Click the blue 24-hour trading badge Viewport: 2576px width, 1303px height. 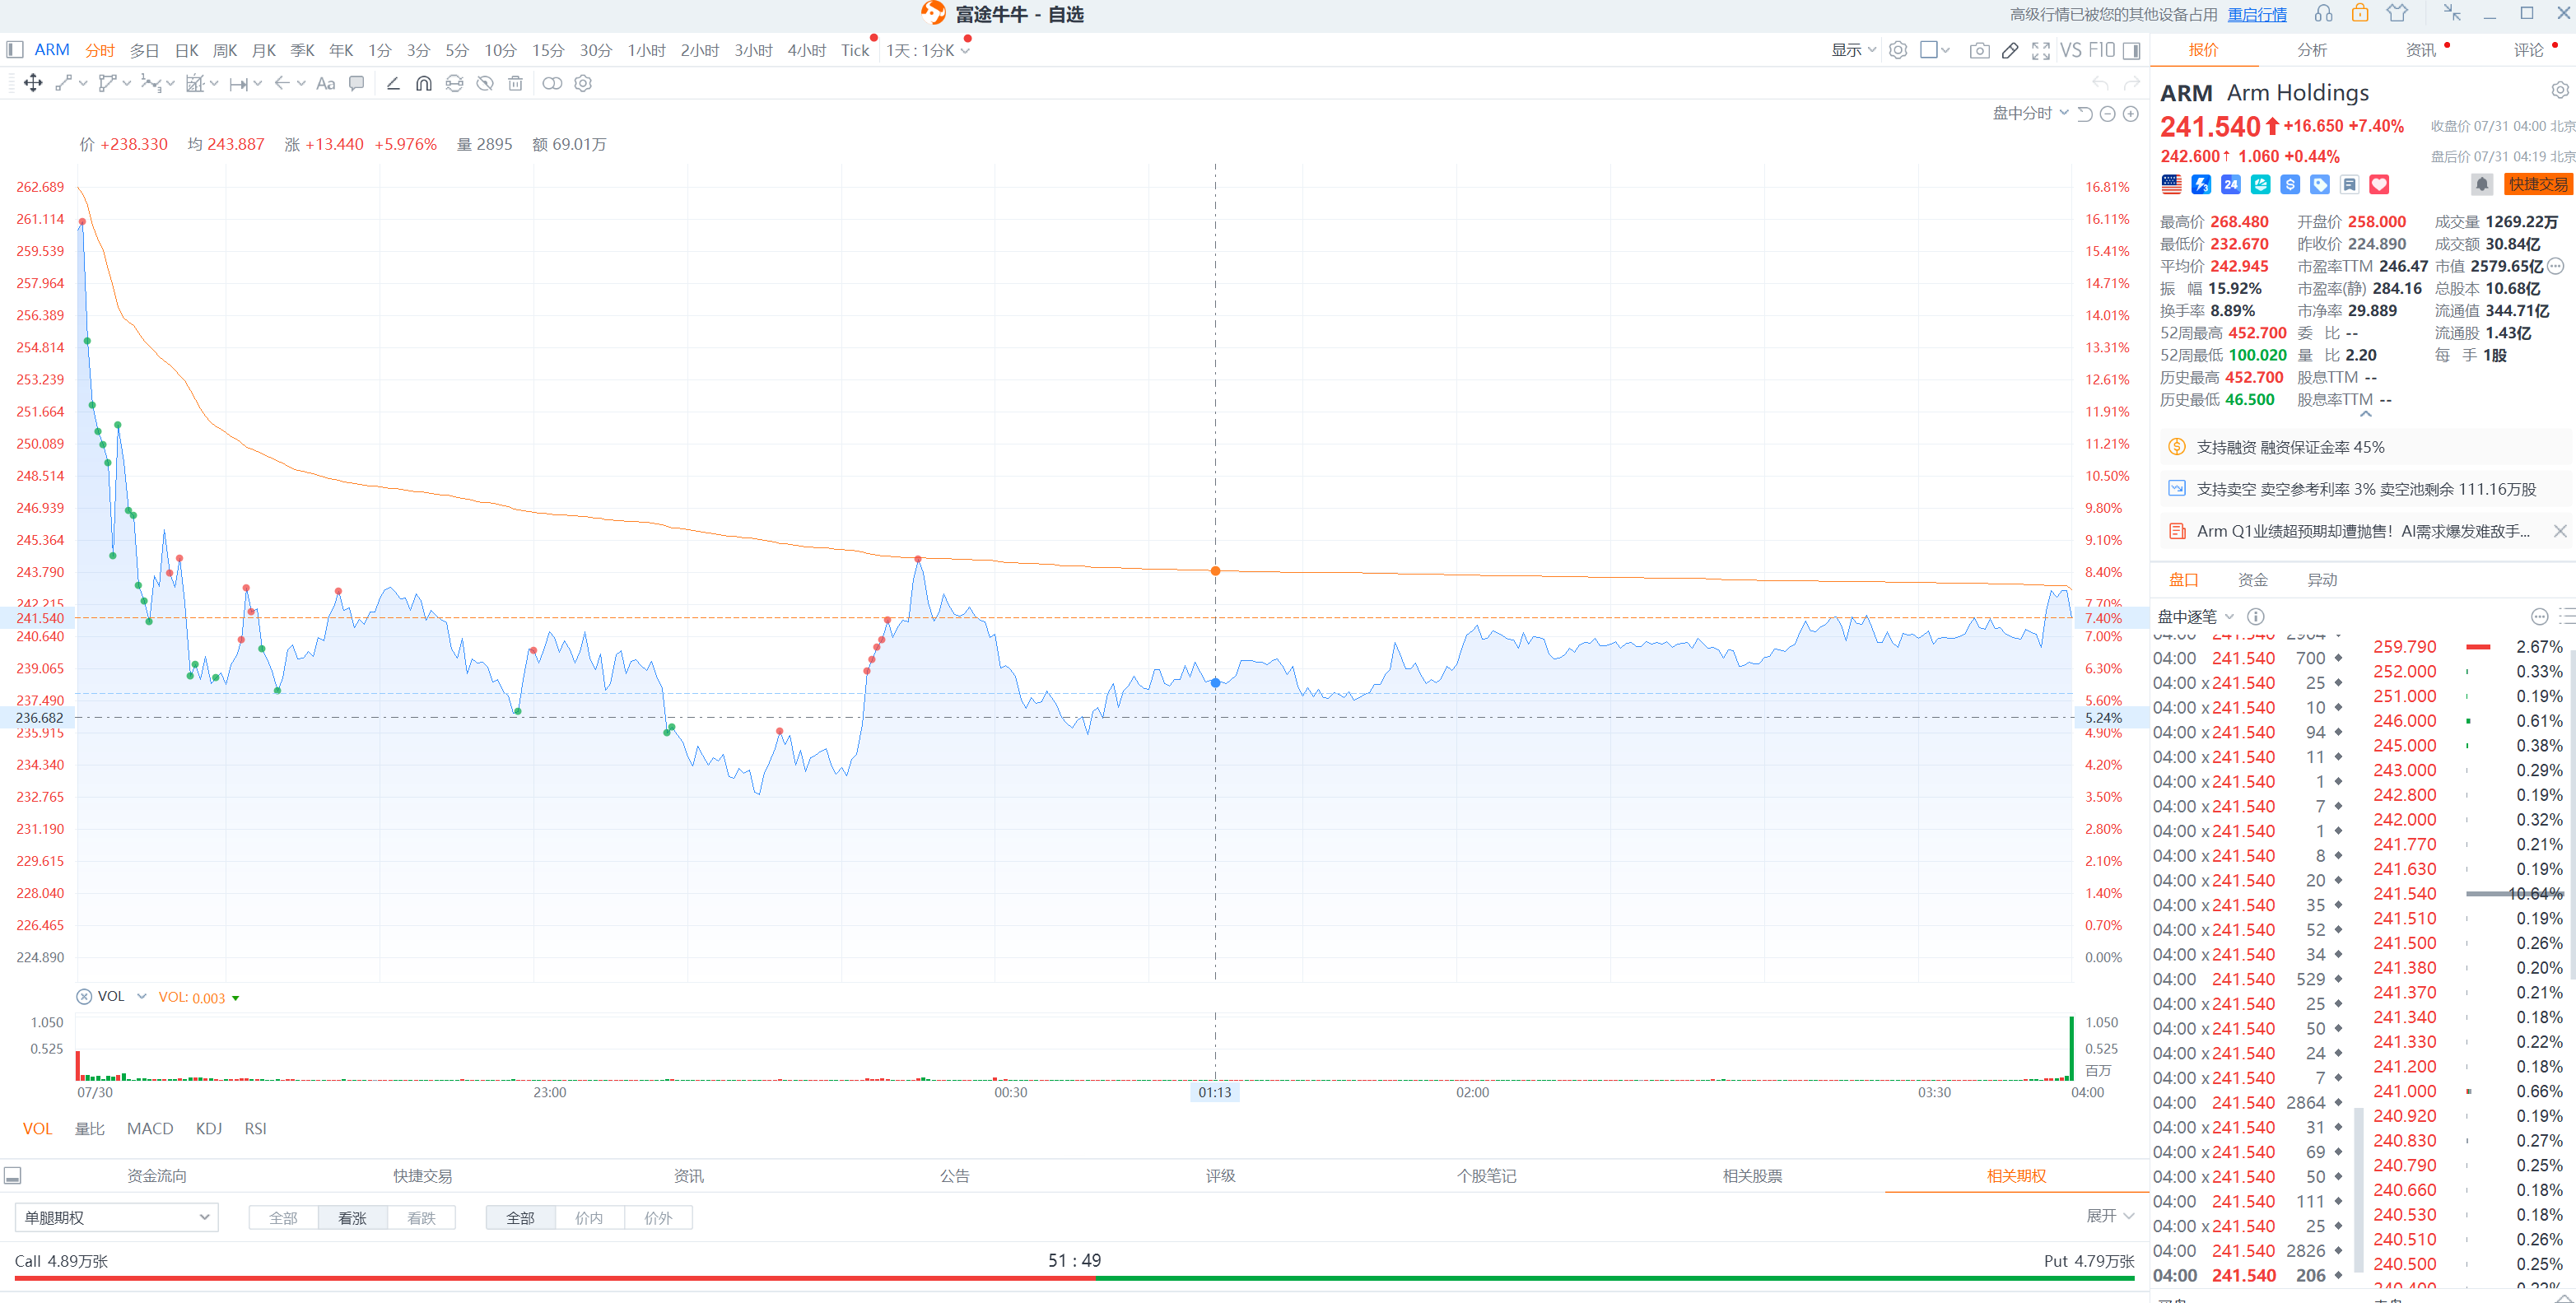click(x=2231, y=184)
